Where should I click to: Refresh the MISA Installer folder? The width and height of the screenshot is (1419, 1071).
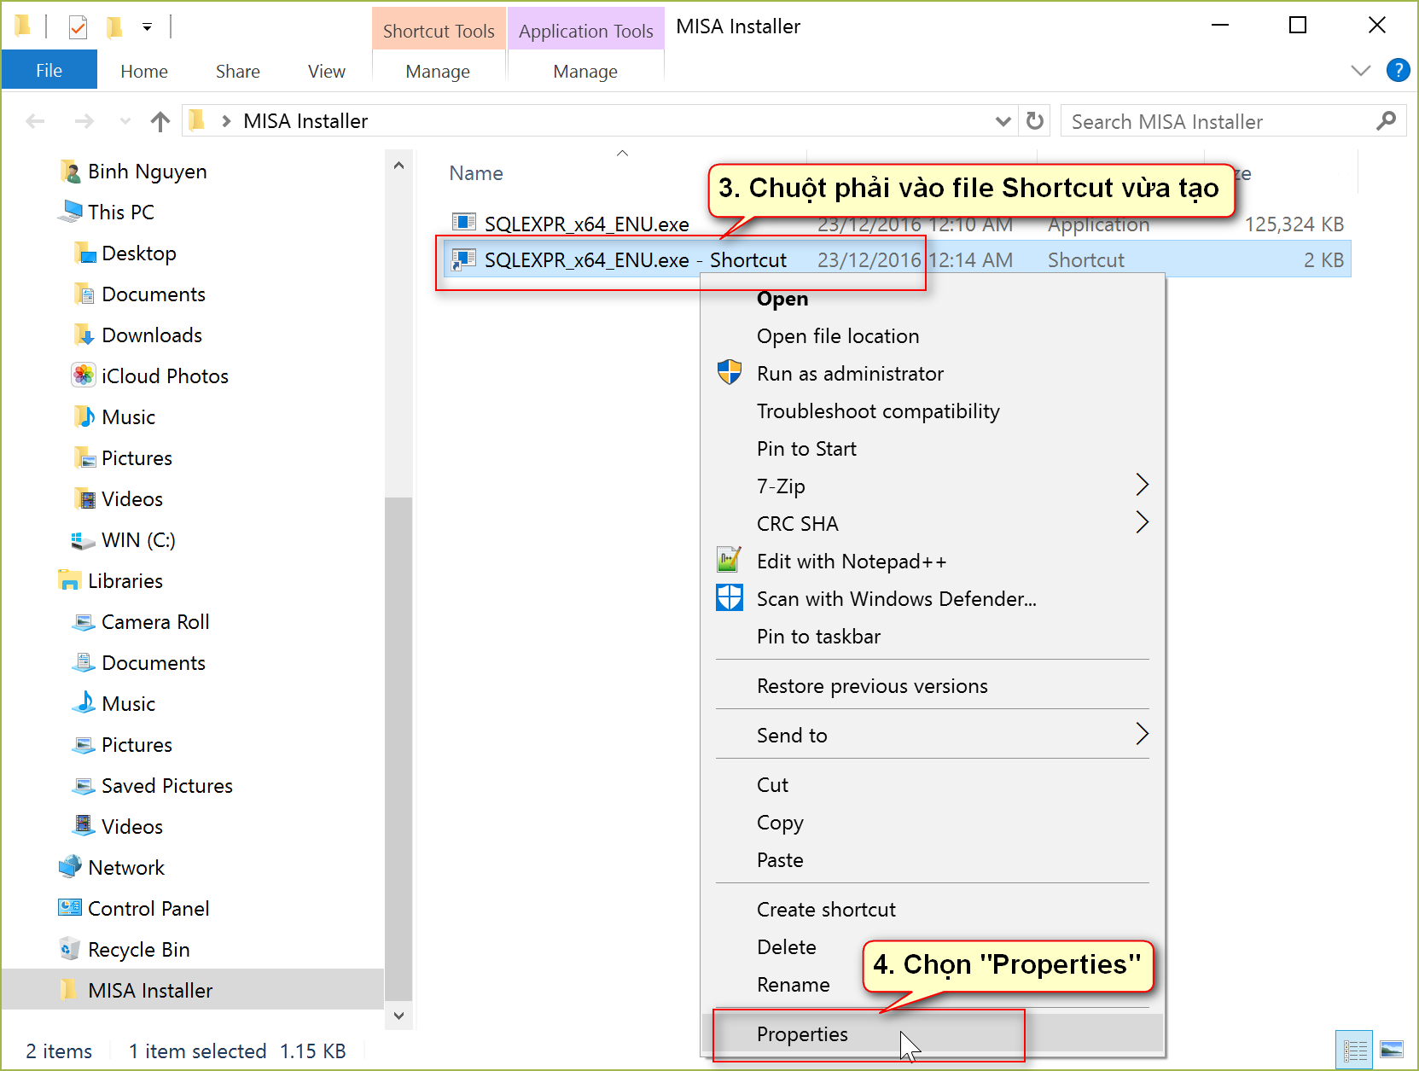pos(1035,121)
